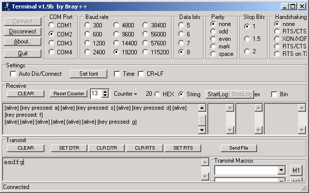This screenshot has width=309, height=193.
Task: Choose 6 data bits
Action: coord(184,34)
